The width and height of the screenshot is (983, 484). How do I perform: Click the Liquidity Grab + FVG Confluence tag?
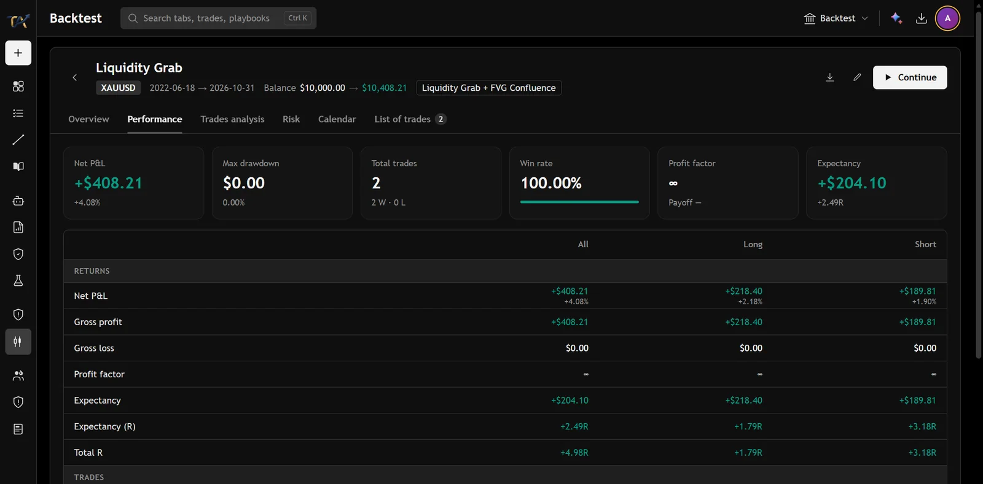coord(489,88)
